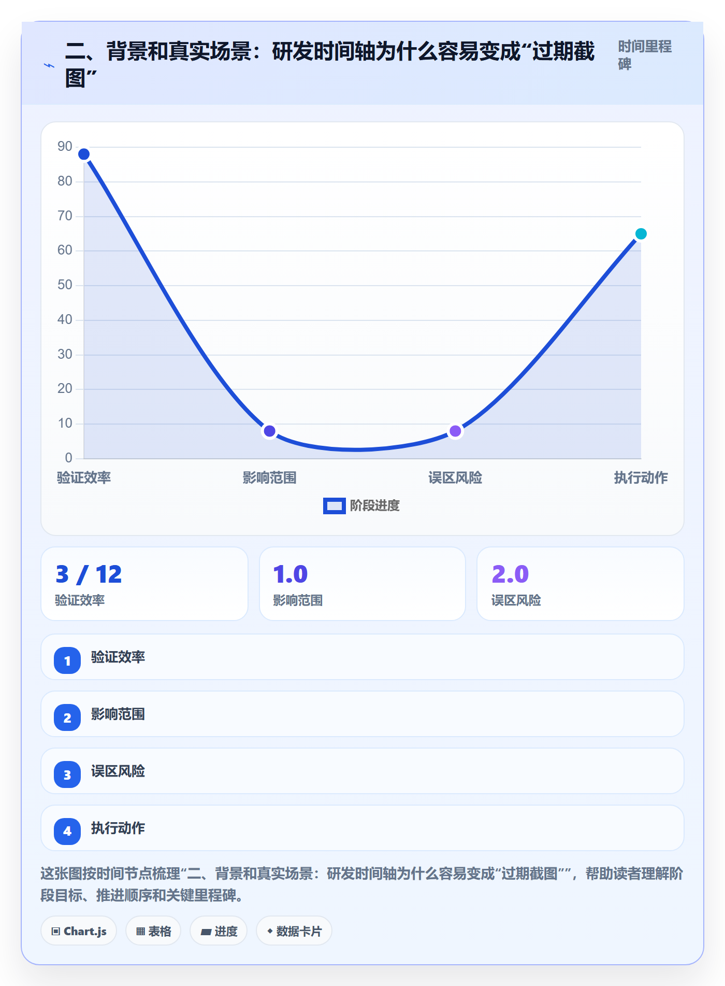This screenshot has height=986, width=725.
Task: Click the 验证效率 data point at 88
Action: pyautogui.click(x=84, y=154)
